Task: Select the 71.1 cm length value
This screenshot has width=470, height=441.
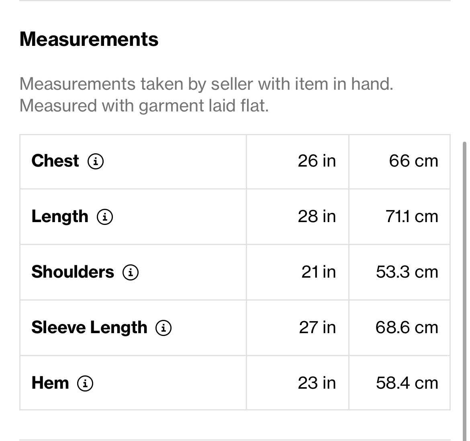Action: coord(412,216)
